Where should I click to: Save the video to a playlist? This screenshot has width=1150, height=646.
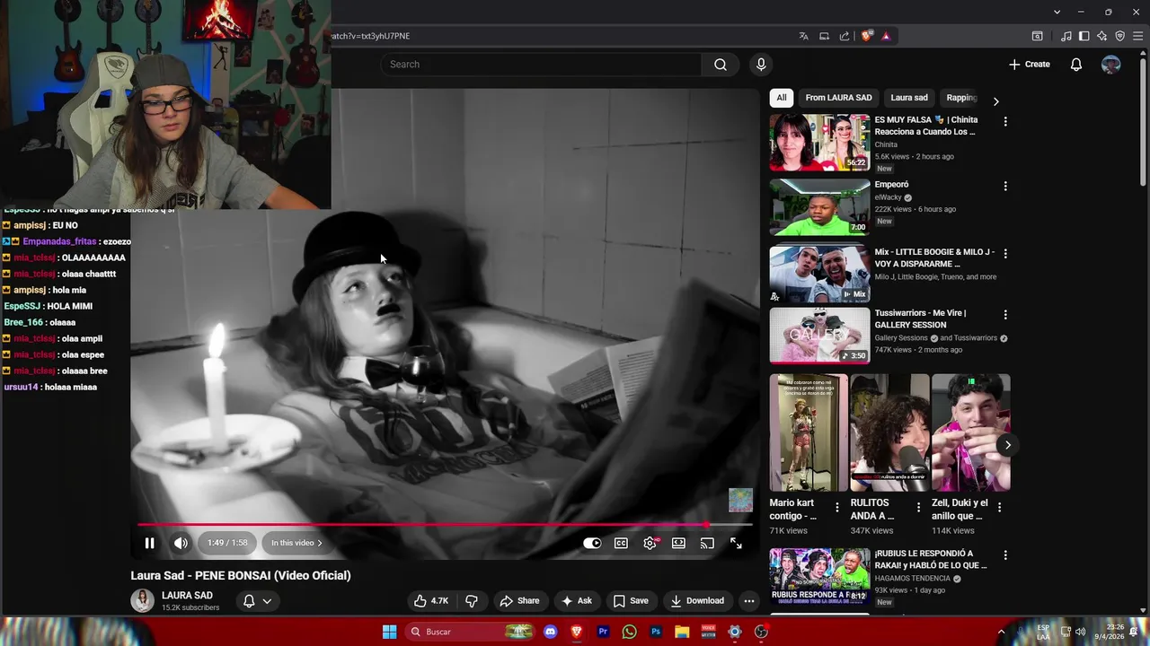coord(631,601)
